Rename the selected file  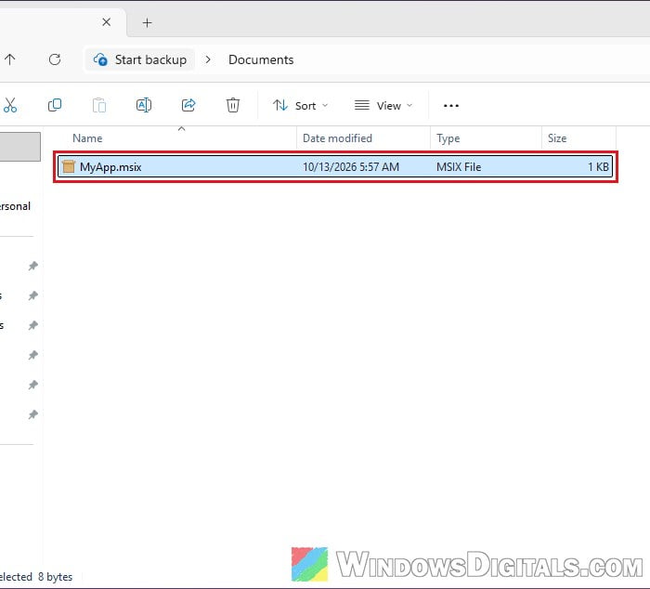(x=144, y=105)
